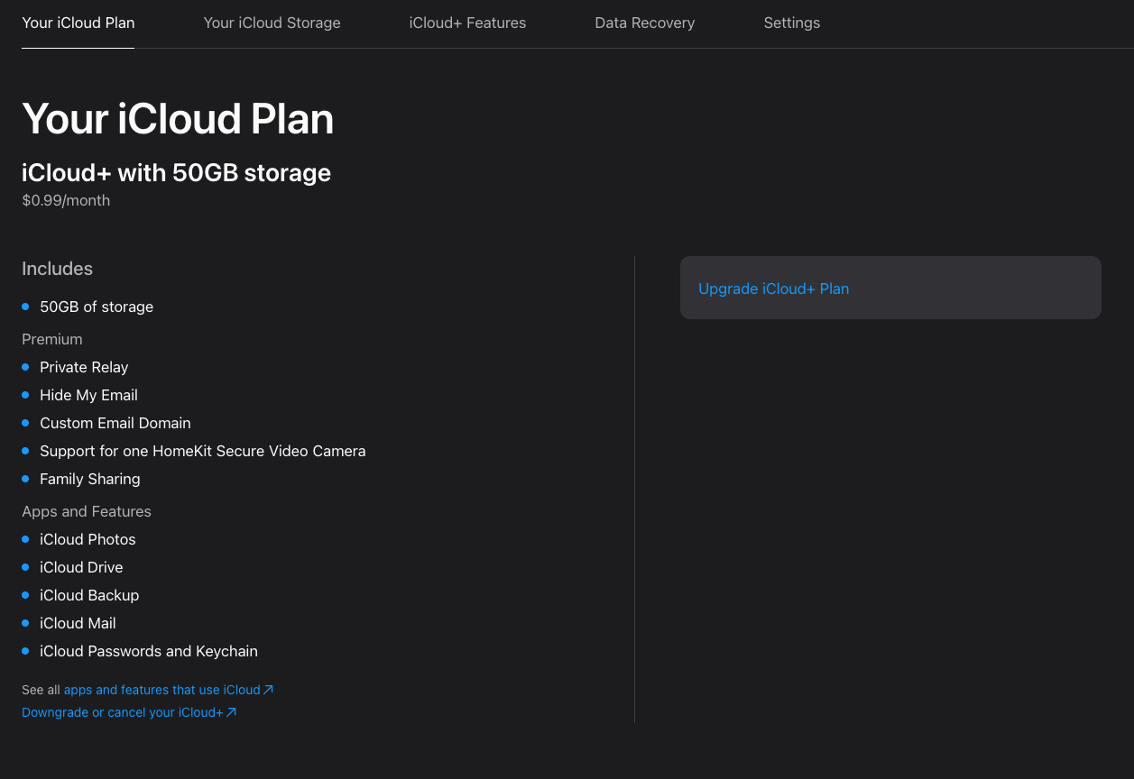Click the Includes section heading
1134x779 pixels.
coord(57,269)
